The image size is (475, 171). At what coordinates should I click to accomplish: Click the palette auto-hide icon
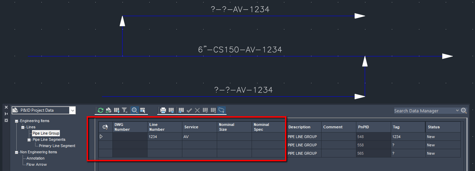(6, 113)
